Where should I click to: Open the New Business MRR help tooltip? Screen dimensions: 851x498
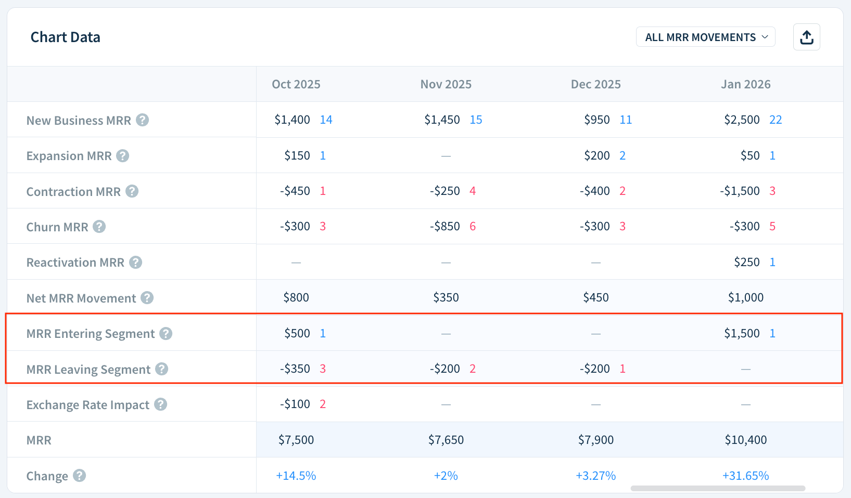[x=142, y=120]
